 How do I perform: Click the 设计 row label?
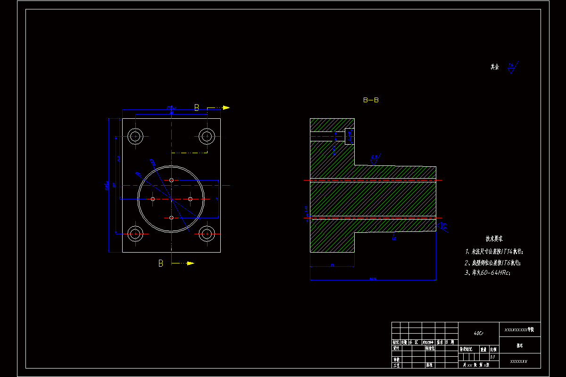[397, 348]
